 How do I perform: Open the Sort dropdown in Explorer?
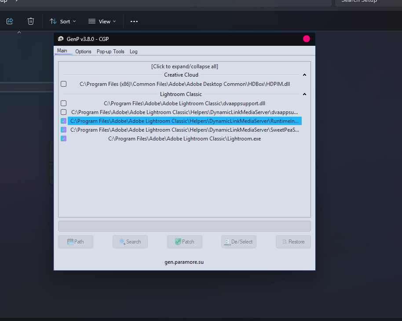(63, 22)
